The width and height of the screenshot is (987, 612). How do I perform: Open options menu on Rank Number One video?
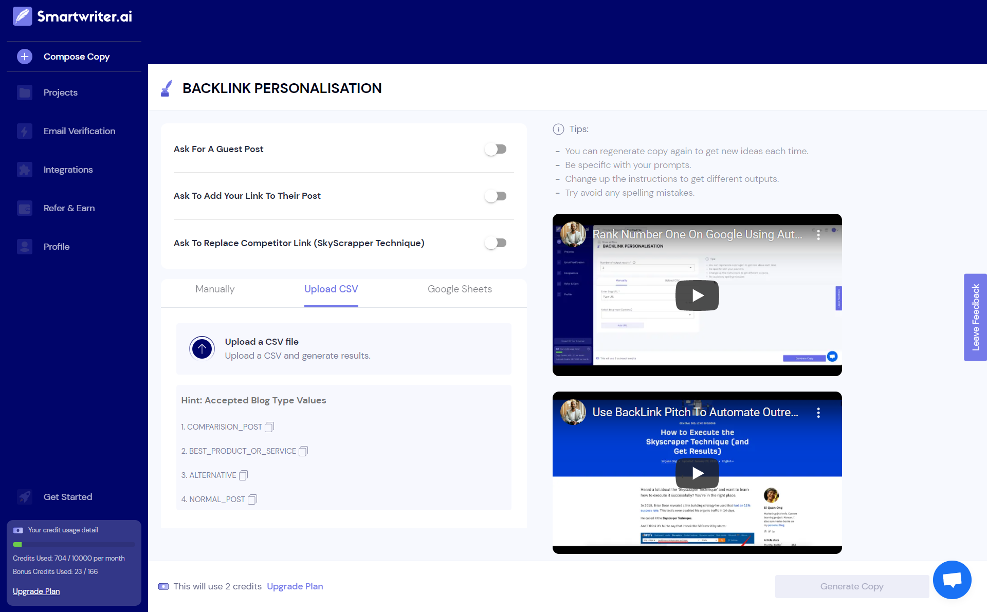(818, 235)
